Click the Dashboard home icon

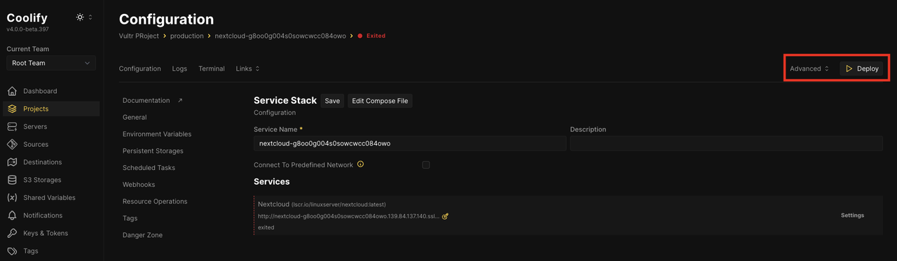pos(12,91)
